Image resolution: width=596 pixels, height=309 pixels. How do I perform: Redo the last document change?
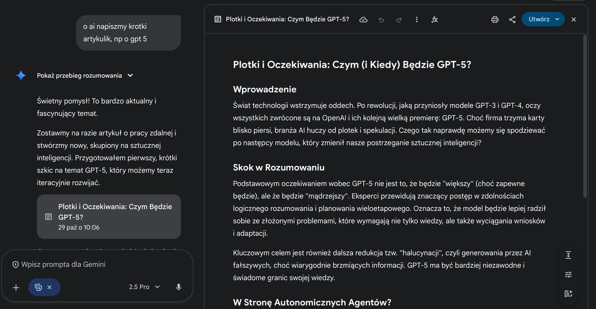coord(398,19)
